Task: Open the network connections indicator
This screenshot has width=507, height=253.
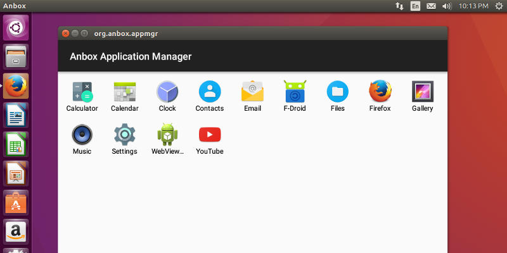Action: point(399,6)
